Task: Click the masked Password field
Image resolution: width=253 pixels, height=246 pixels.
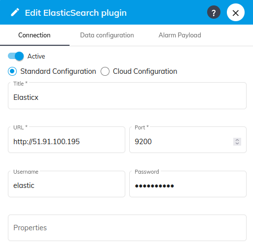Action: point(188,184)
